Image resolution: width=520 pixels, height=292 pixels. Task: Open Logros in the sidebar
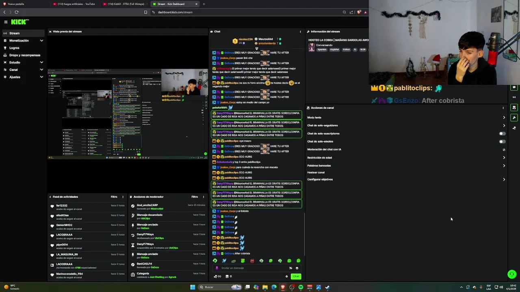tap(23, 48)
